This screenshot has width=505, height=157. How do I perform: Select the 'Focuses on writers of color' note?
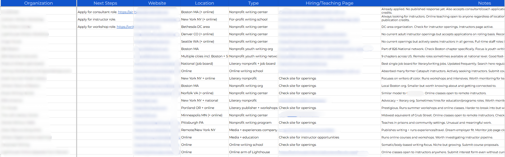click(443, 78)
